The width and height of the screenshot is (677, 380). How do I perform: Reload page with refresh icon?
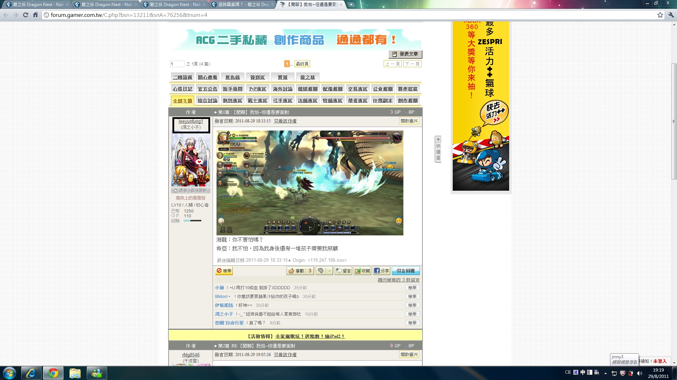coord(25,15)
